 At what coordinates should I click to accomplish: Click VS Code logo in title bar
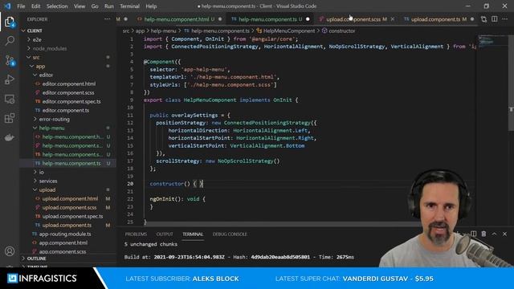click(x=7, y=6)
